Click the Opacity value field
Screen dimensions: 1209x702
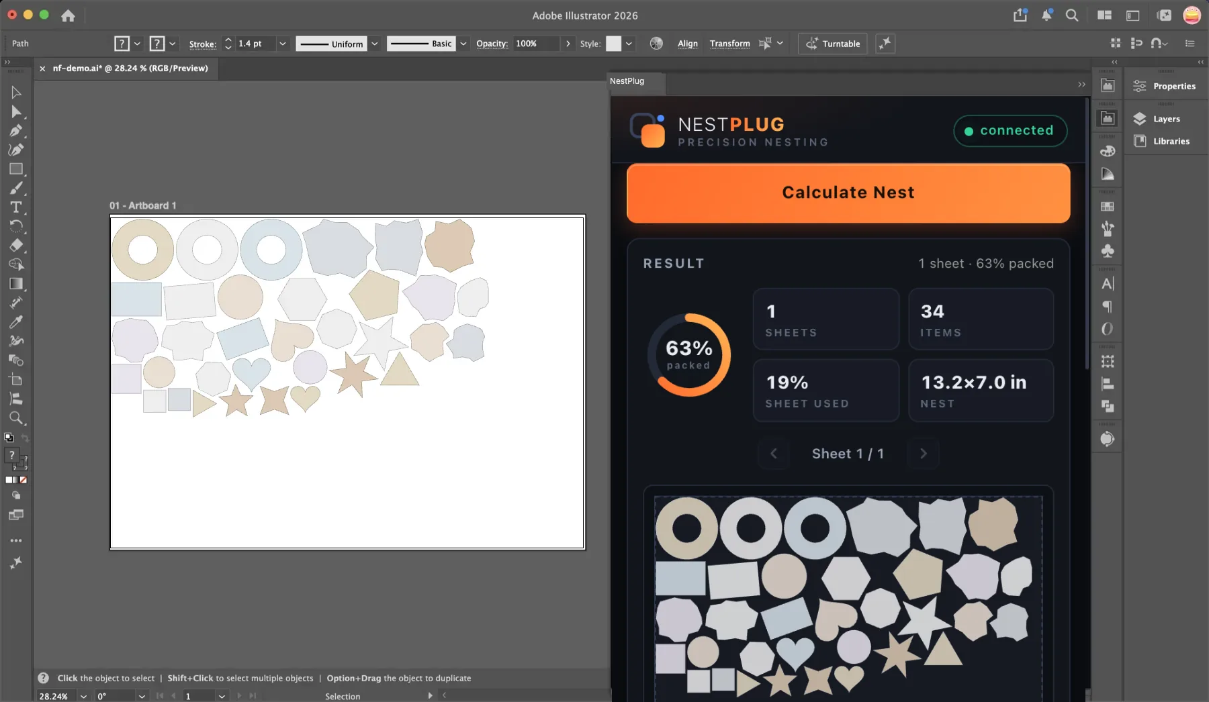pyautogui.click(x=537, y=44)
